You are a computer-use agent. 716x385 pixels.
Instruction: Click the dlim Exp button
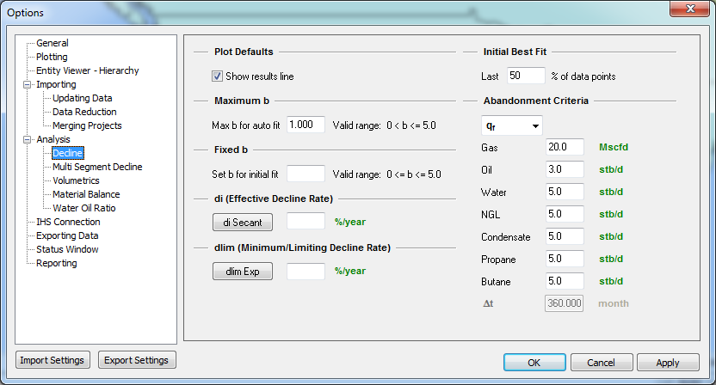click(243, 272)
